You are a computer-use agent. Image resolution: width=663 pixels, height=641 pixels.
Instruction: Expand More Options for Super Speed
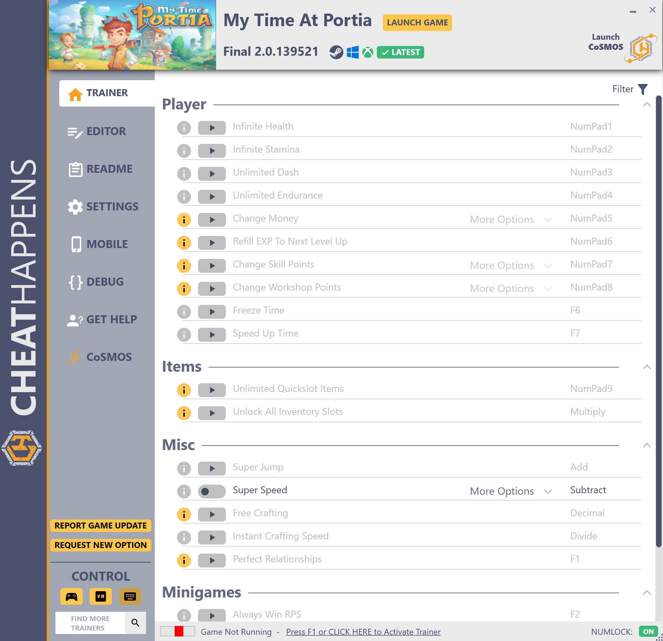click(x=511, y=491)
